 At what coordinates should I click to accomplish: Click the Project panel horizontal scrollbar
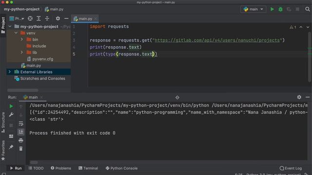point(23,90)
